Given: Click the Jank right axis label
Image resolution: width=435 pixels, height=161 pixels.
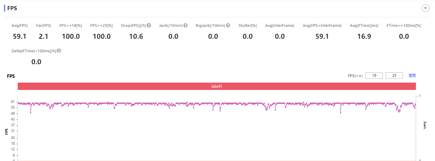Looking at the screenshot, I should click(x=425, y=125).
